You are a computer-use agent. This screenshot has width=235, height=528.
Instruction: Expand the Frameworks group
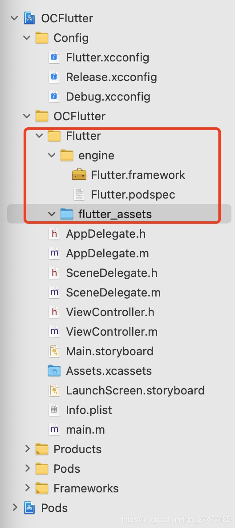[x=27, y=488]
